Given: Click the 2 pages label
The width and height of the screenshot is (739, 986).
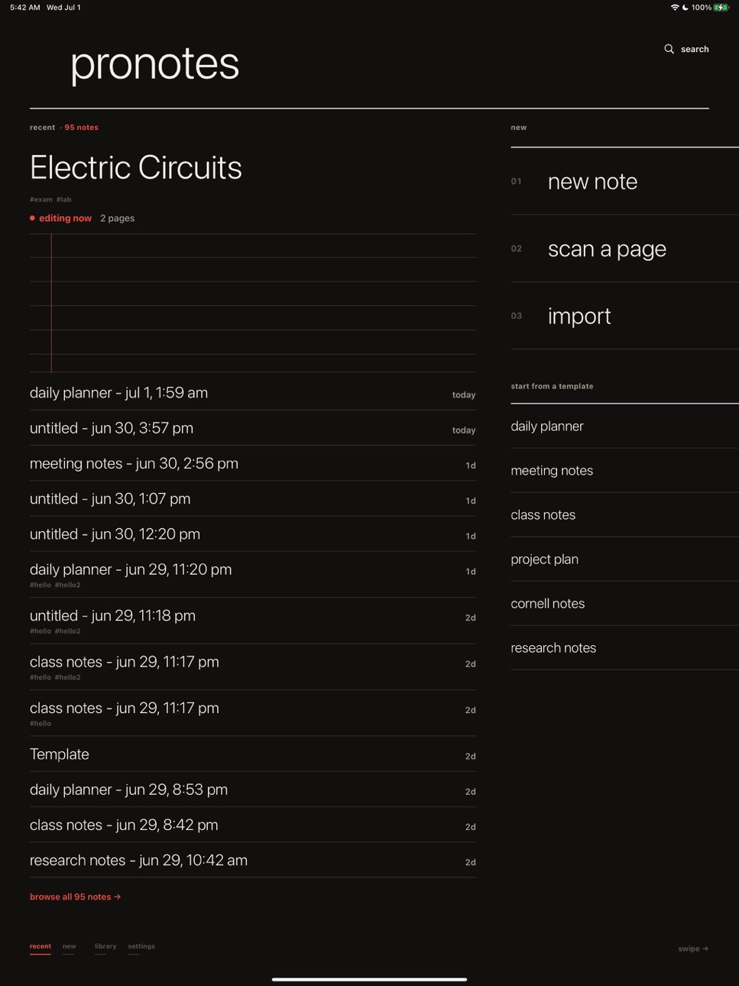Looking at the screenshot, I should tap(117, 218).
